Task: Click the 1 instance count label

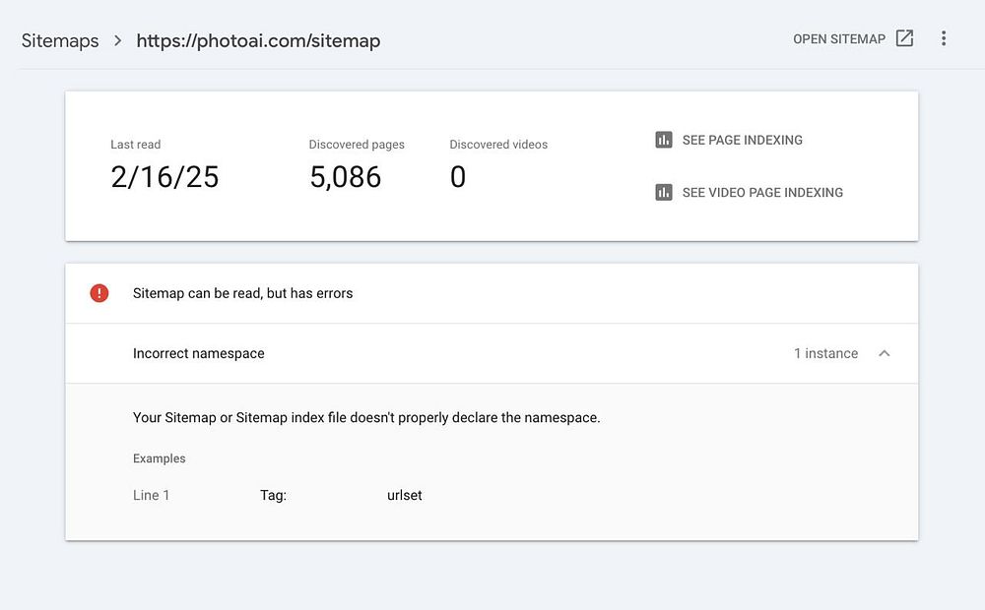Action: tap(825, 353)
